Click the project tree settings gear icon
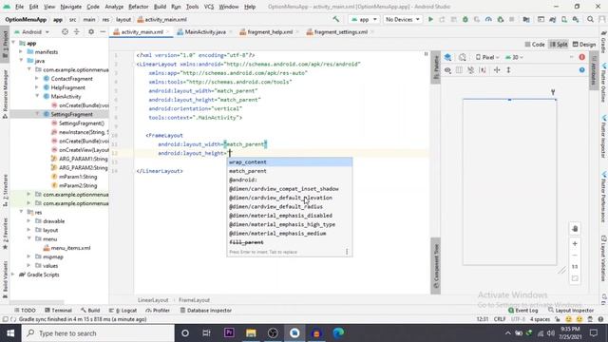 (x=91, y=31)
